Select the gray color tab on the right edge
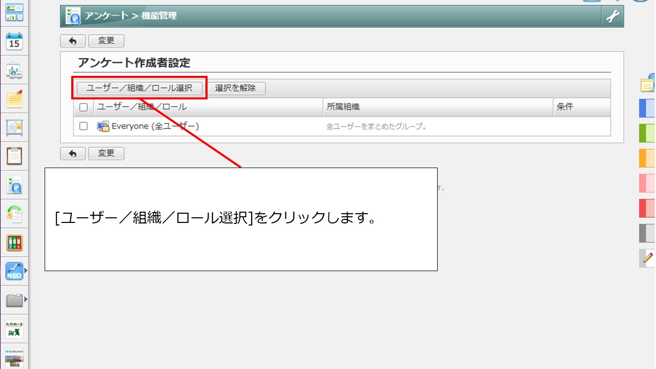The image size is (656, 369). coord(647,233)
